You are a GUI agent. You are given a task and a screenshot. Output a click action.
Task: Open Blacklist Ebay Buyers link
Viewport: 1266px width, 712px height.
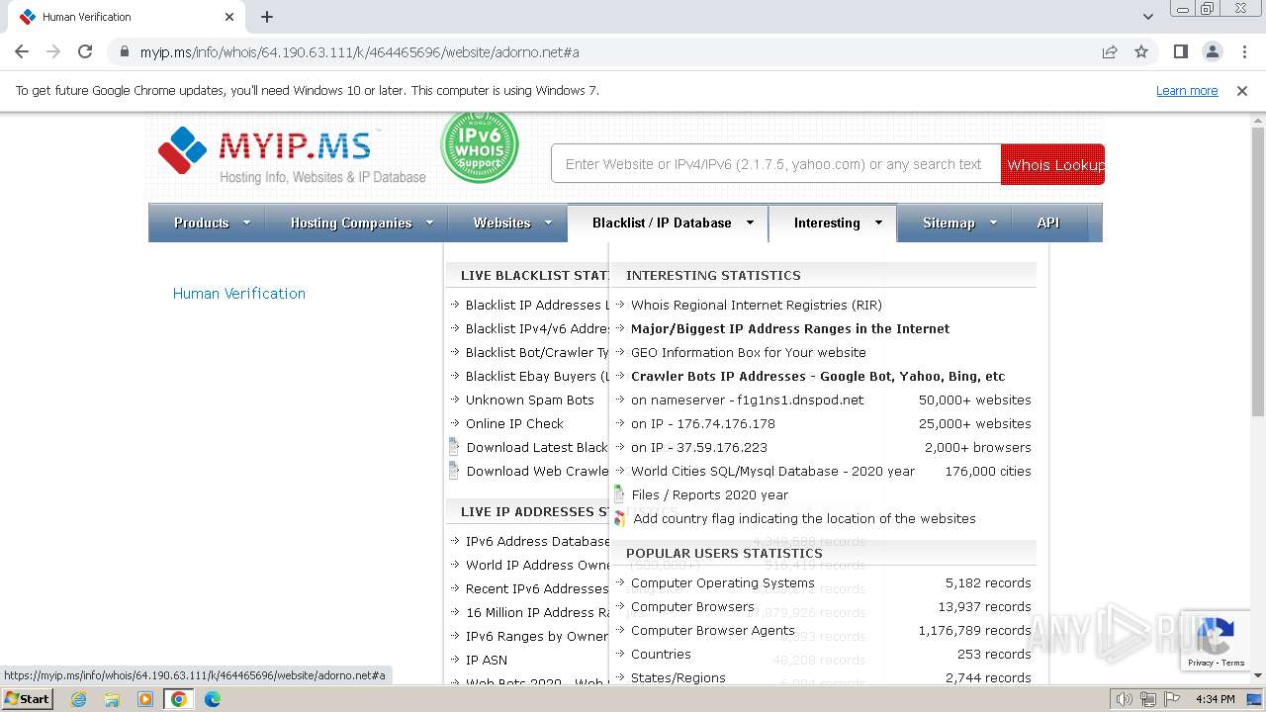point(537,376)
